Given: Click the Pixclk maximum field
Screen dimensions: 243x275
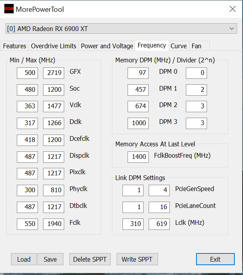Looking at the screenshot, I should pos(54,173).
